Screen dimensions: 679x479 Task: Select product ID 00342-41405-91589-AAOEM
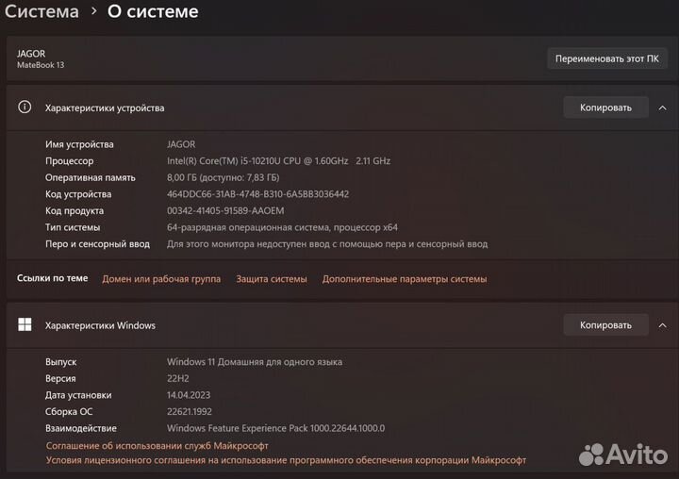(225, 210)
